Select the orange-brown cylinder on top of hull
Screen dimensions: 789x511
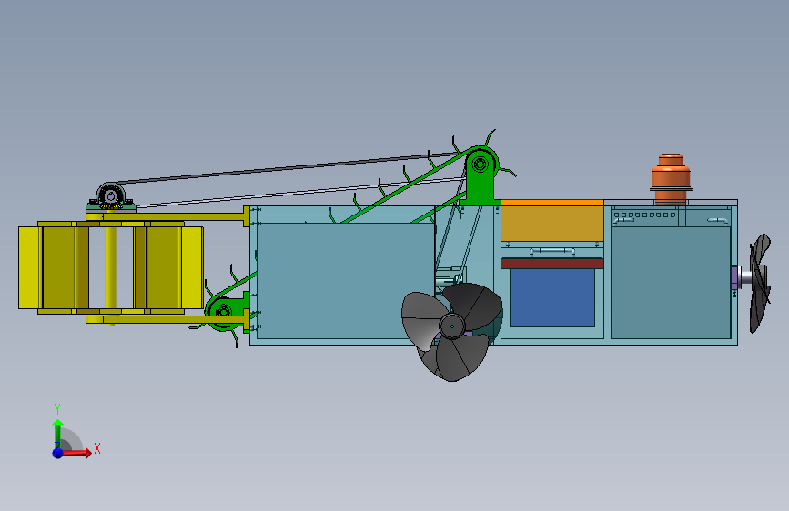[671, 179]
